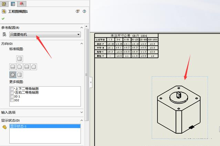Image resolution: width=220 pixels, height=146 pixels.
Task: Switch to the FeatureManager tree tab
Action: pos(4,4)
